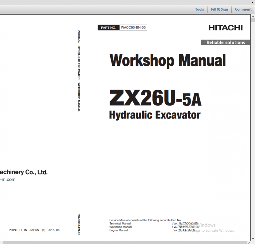Click the Machinery Co., Ltd. text
The height and width of the screenshot is (244, 255).
pyautogui.click(x=24, y=172)
